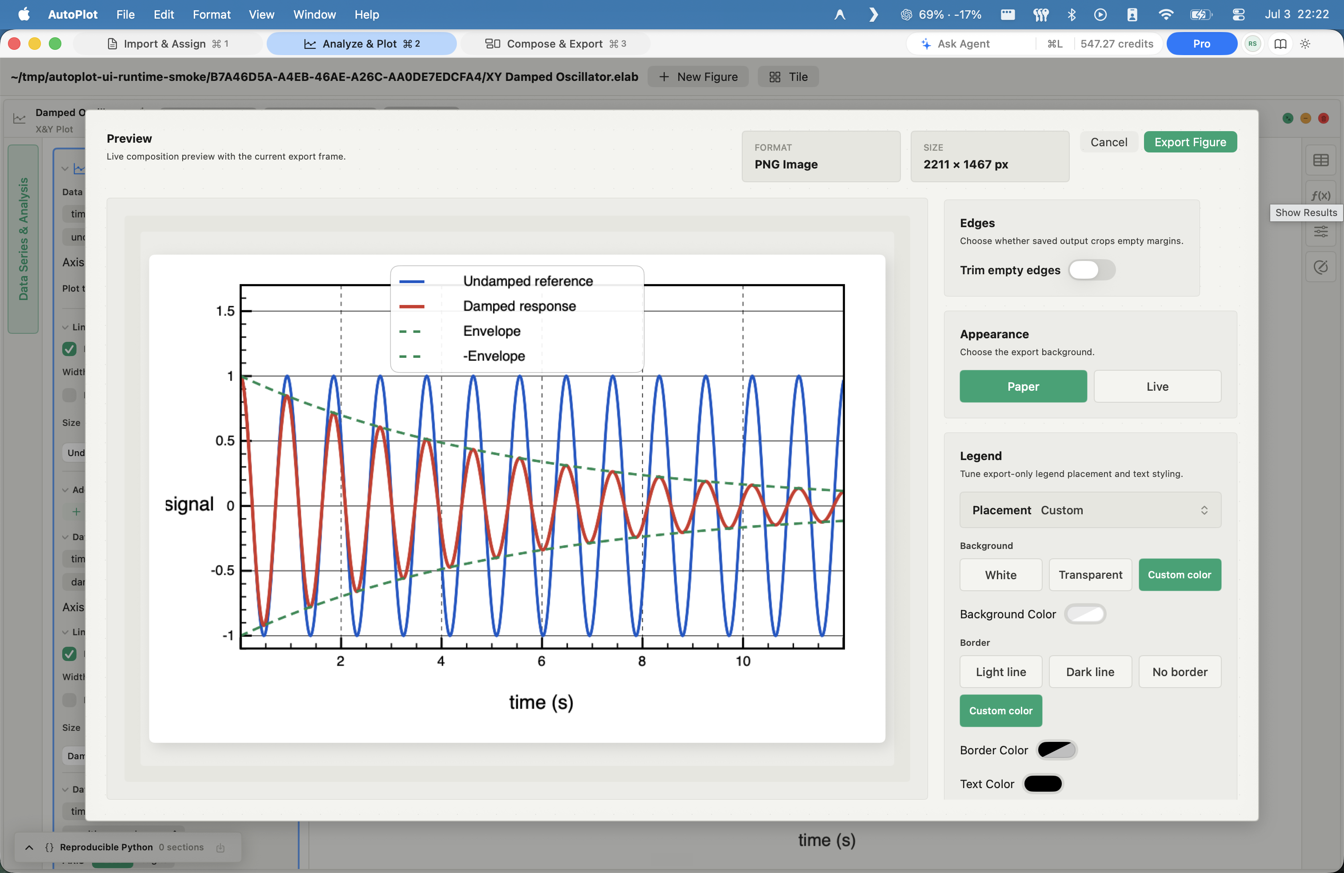The image size is (1344, 873).
Task: Open the Apple menu
Action: (24, 14)
